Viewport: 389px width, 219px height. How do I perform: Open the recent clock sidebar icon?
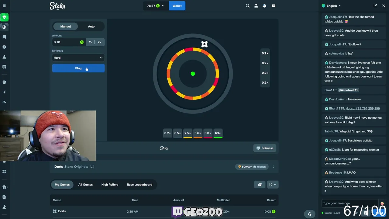[4, 47]
